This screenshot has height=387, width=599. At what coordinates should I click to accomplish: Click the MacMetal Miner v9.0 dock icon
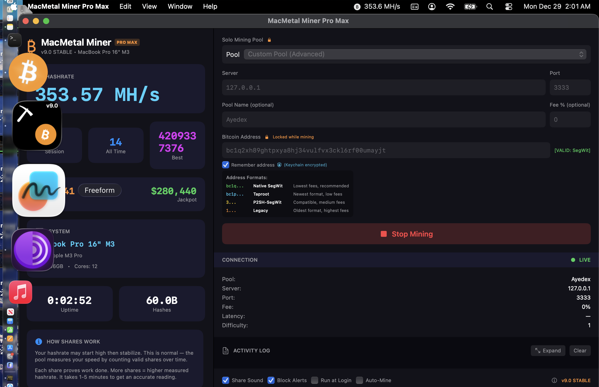click(37, 125)
